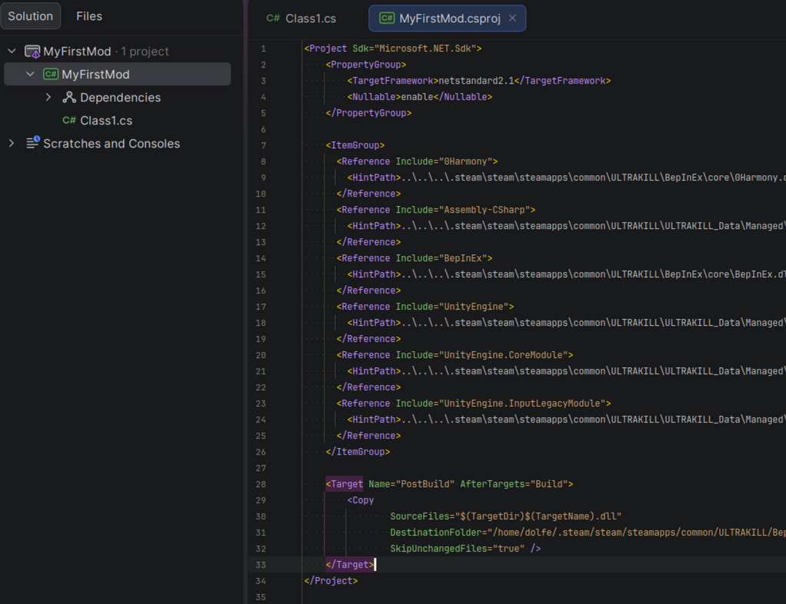Click the Dependencies node icon

point(69,98)
